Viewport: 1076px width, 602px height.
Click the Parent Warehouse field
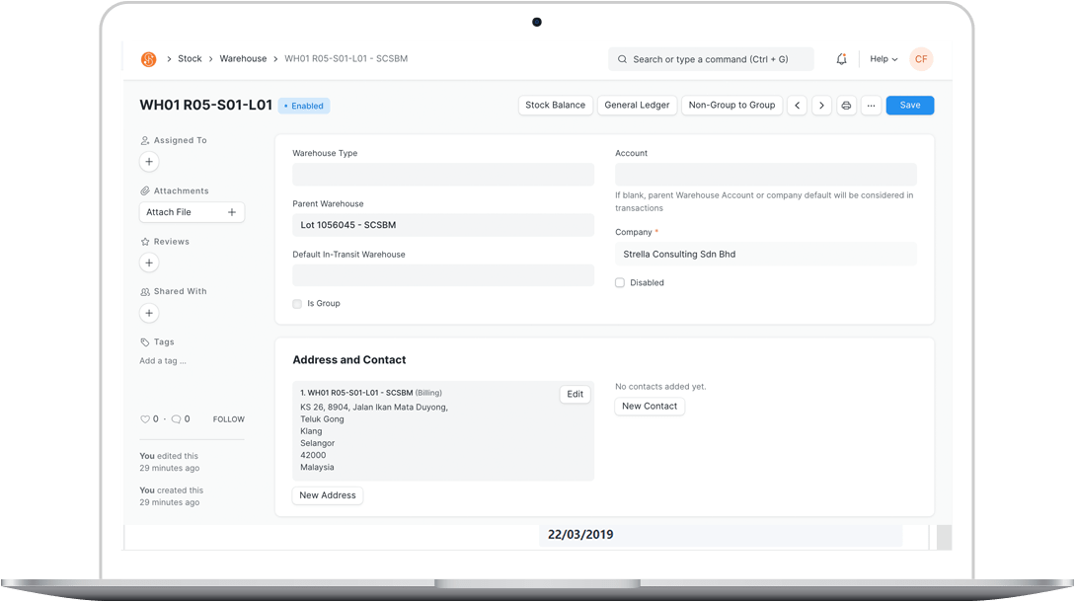coord(443,226)
